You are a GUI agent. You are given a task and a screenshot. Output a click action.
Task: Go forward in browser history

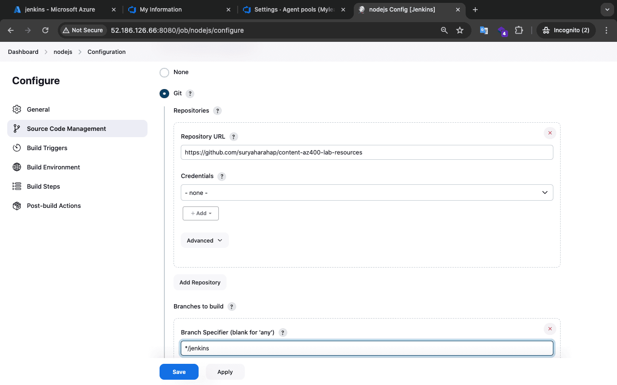click(28, 30)
